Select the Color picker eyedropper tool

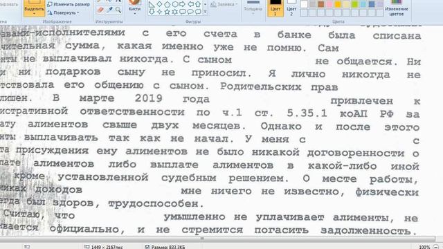pos(109,10)
